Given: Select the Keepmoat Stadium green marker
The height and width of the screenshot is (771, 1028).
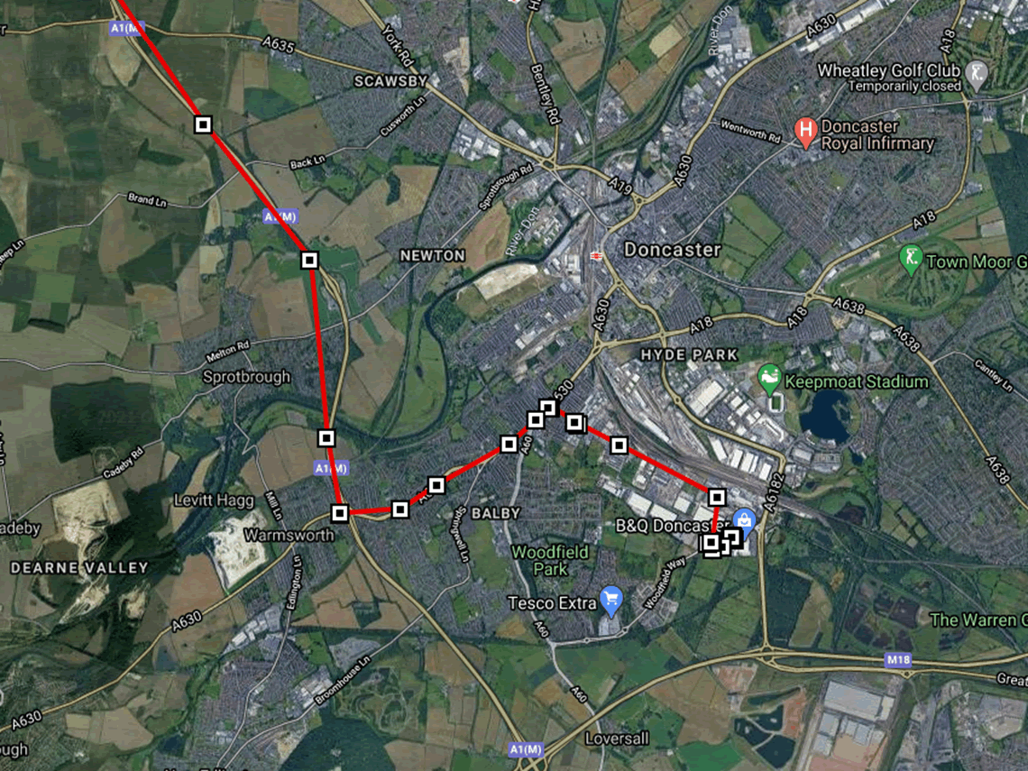Looking at the screenshot, I should tap(769, 380).
